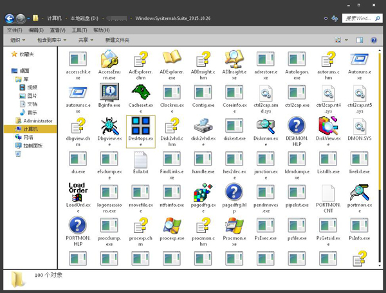Click the Forward navigation arrow

click(21, 19)
